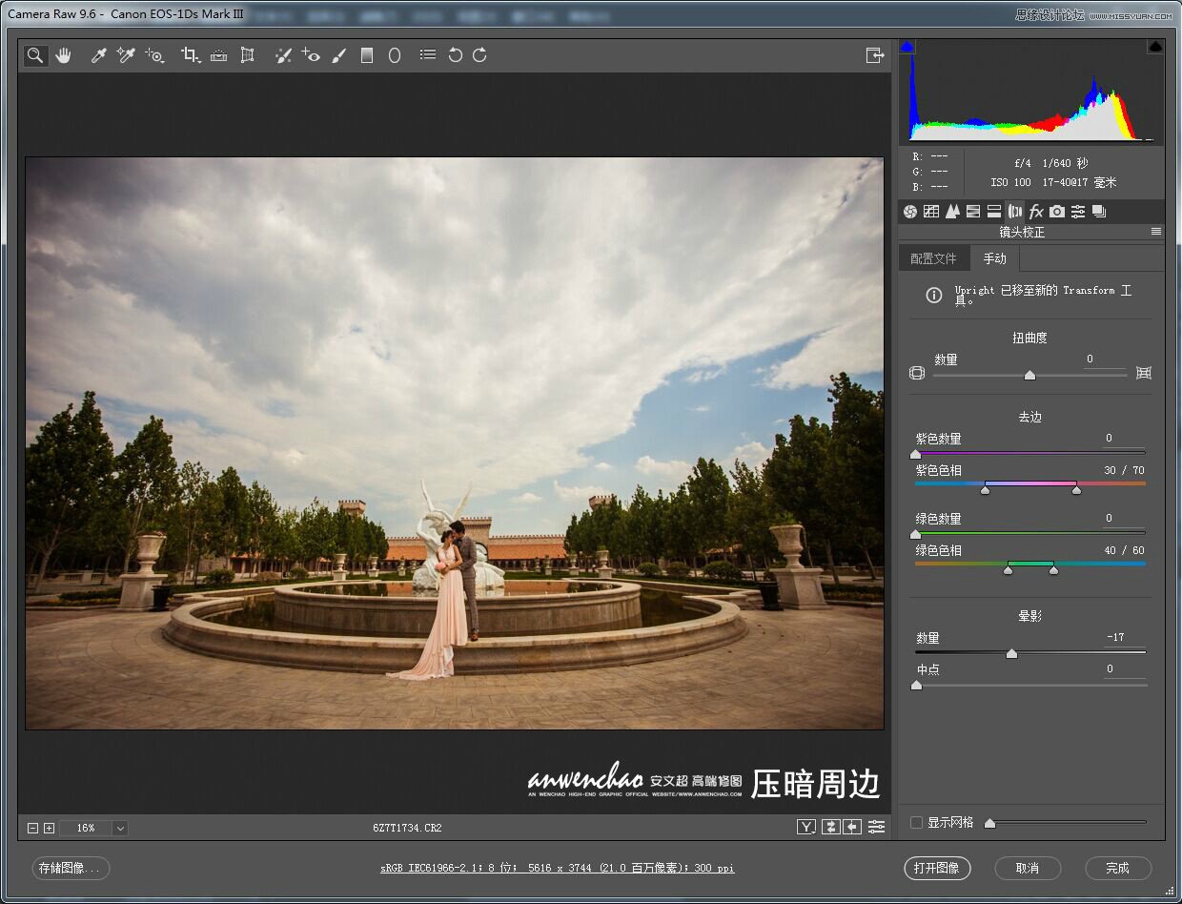Click the 紫色数量 value field
The width and height of the screenshot is (1182, 904).
coord(1124,439)
